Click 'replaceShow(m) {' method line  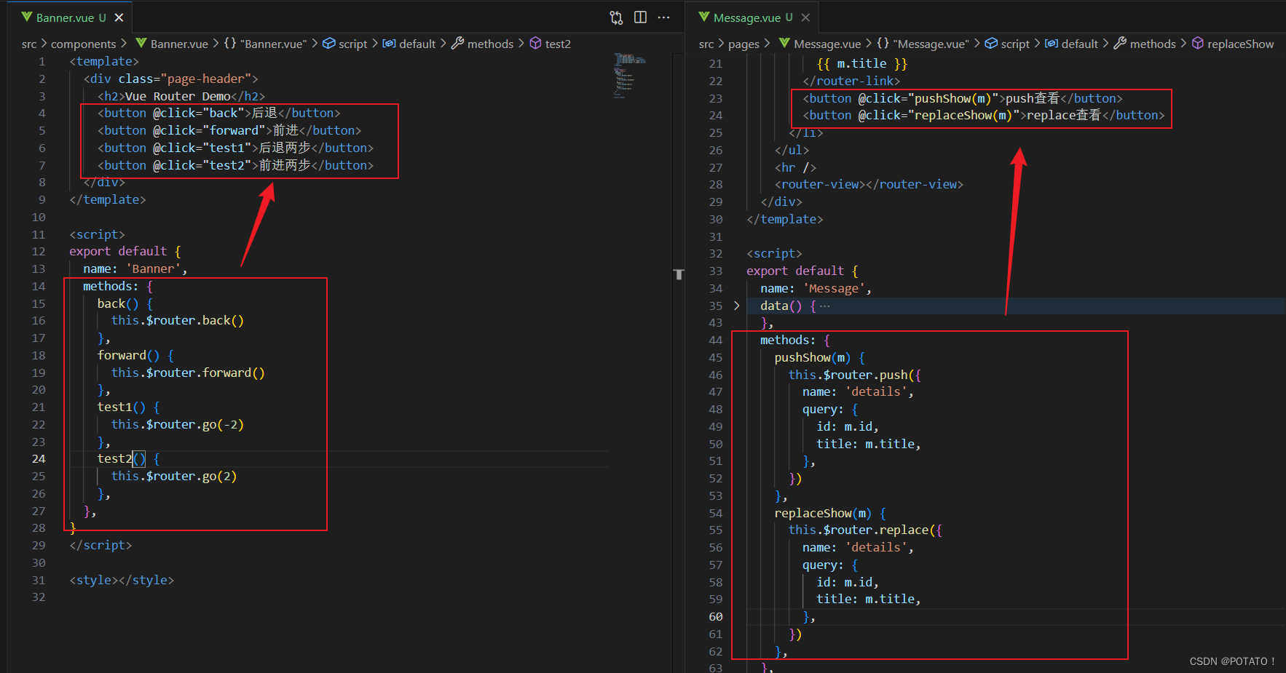[830, 513]
